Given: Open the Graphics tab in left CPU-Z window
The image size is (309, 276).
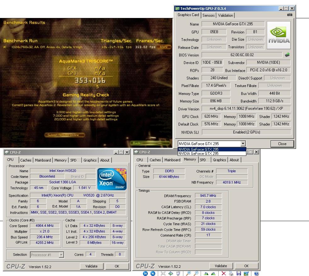Looking at the screenshot, I should pyautogui.click(x=90, y=160).
